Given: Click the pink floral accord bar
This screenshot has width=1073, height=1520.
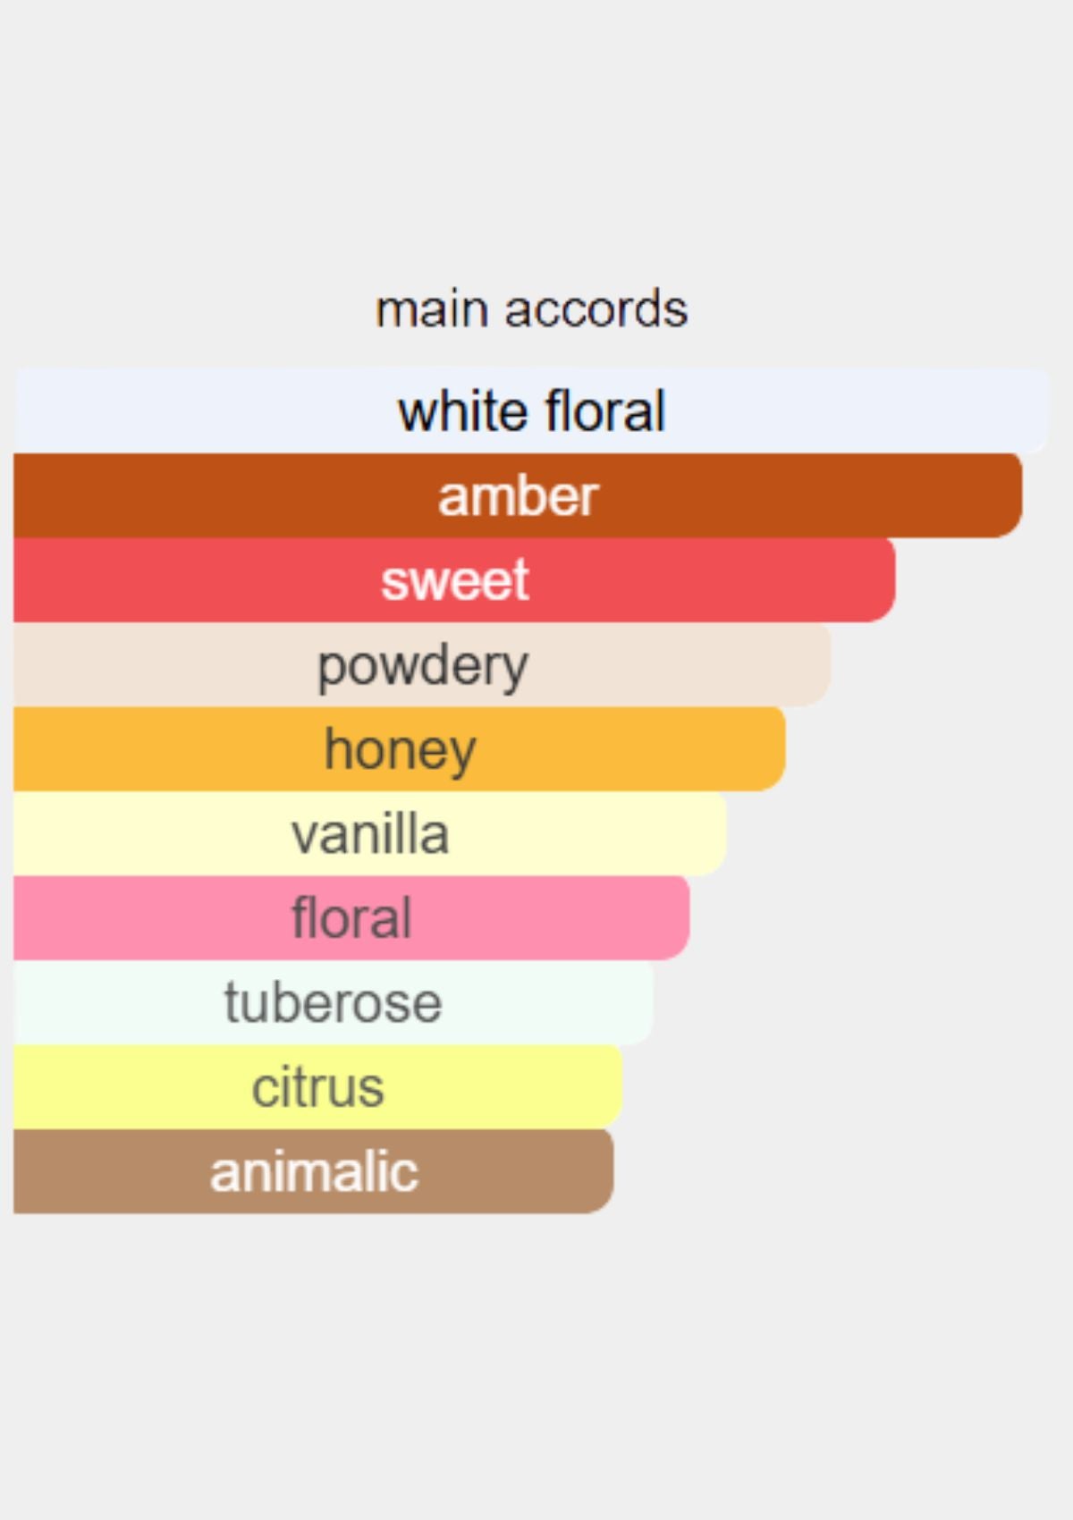Looking at the screenshot, I should (351, 917).
